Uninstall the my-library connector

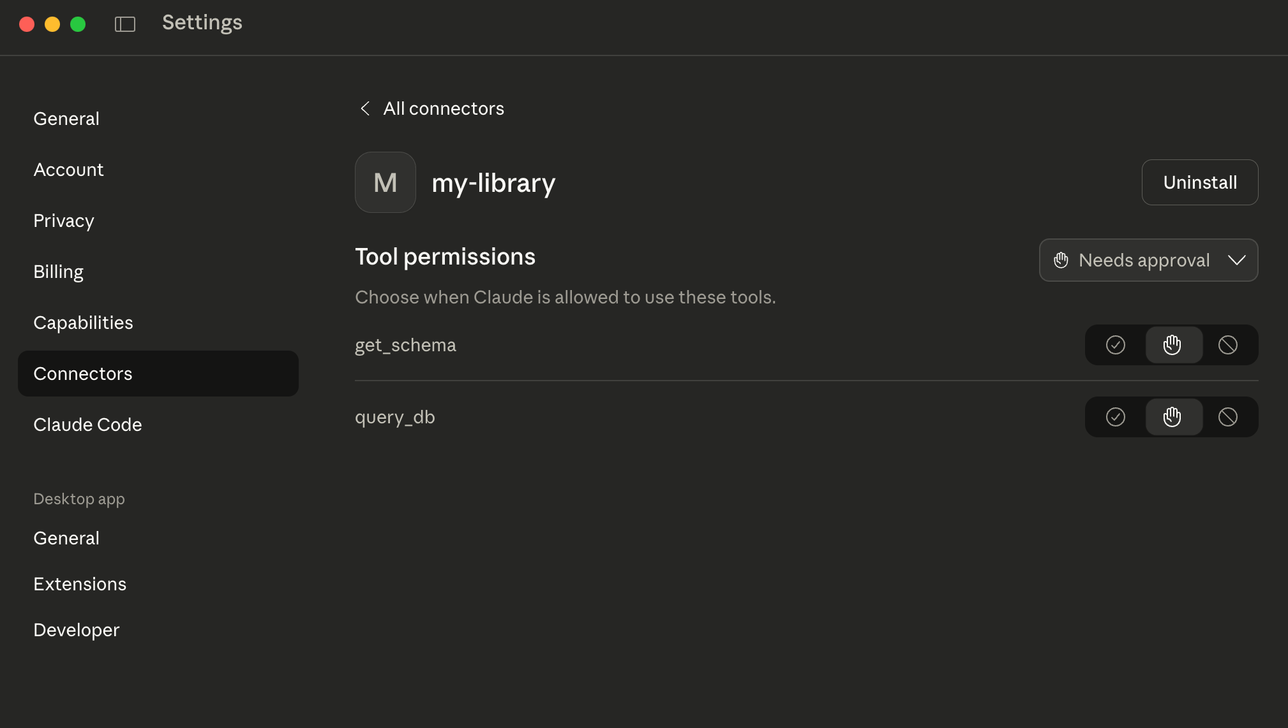(1199, 182)
